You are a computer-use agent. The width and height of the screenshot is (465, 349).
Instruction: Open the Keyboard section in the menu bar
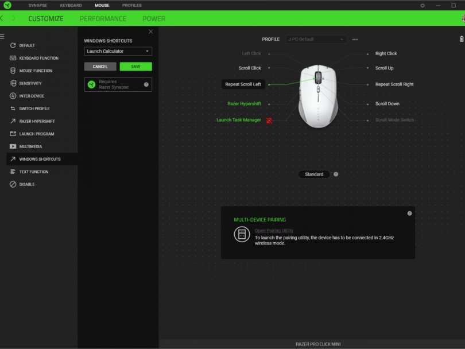click(x=71, y=5)
